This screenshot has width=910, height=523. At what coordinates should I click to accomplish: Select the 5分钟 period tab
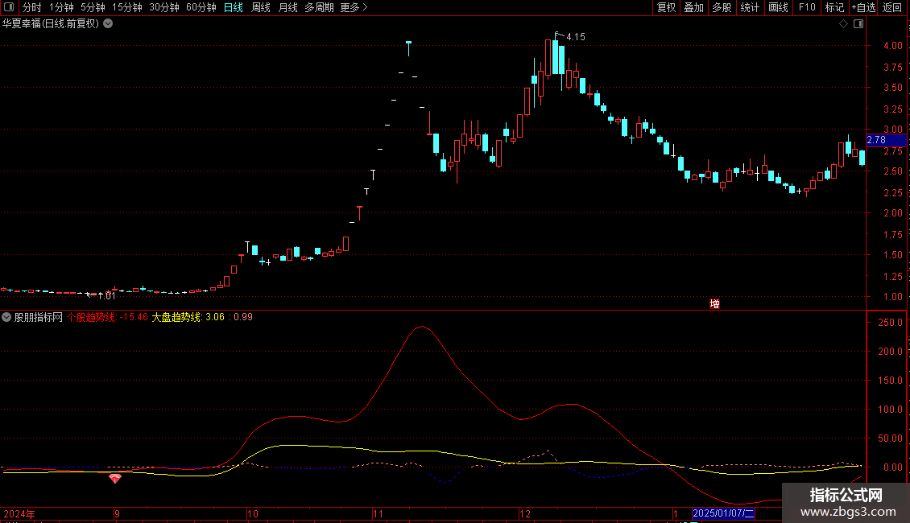(93, 7)
